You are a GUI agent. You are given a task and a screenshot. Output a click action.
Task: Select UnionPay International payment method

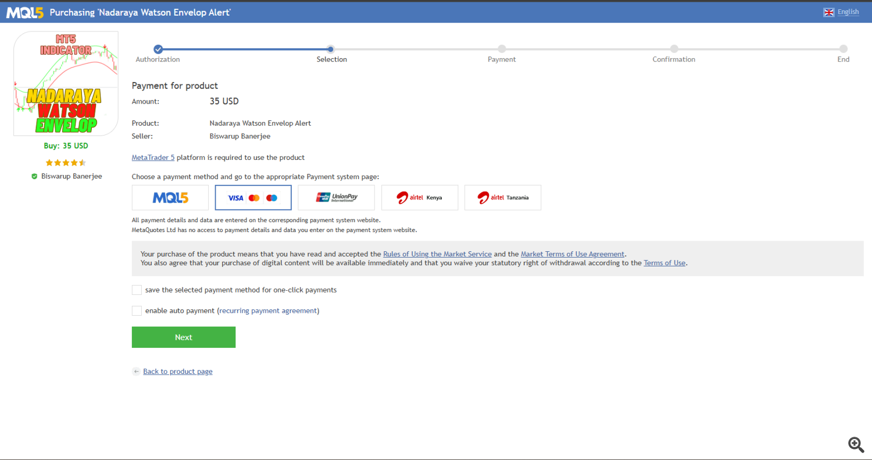(x=337, y=198)
